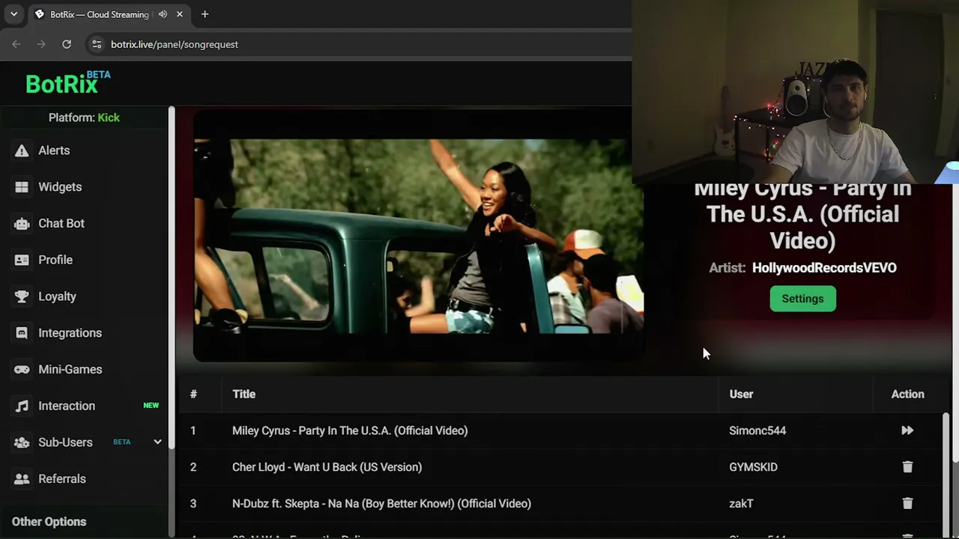Viewport: 959px width, 539px height.
Task: Open the tab search dropdown arrow
Action: click(13, 14)
